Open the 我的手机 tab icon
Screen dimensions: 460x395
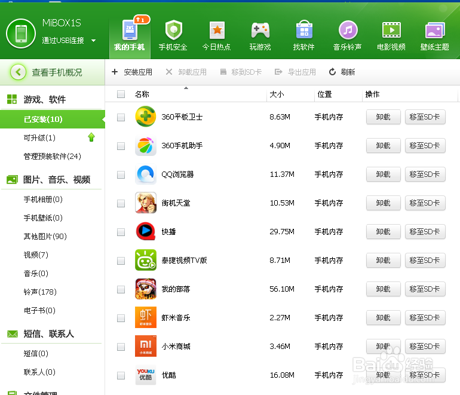click(x=130, y=30)
